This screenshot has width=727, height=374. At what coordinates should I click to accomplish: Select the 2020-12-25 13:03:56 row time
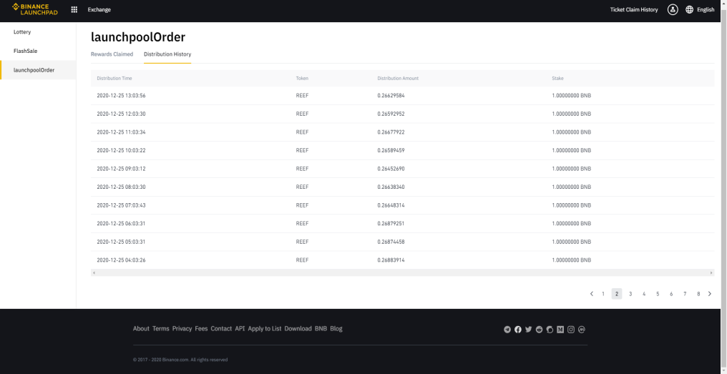coord(122,96)
